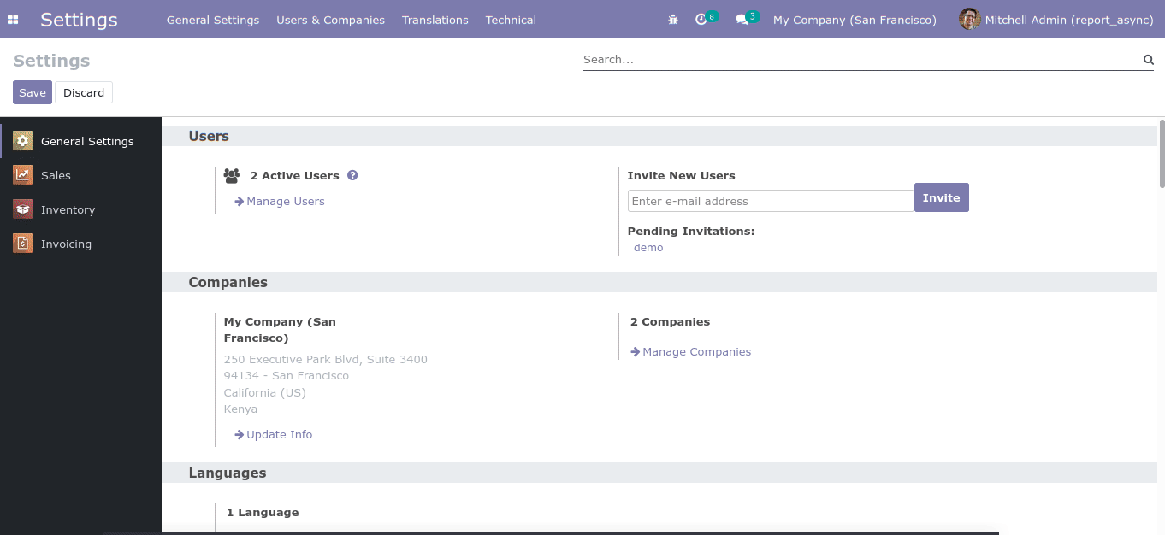Image resolution: width=1165 pixels, height=535 pixels.
Task: Open the Manage Users link
Action: click(x=285, y=202)
